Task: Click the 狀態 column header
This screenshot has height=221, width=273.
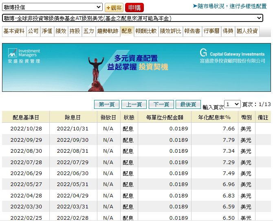Action: [129, 117]
